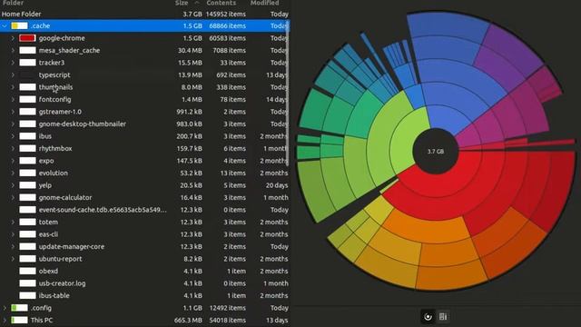This screenshot has height=327, width=581.
Task: Select the obexd row
Action: pyautogui.click(x=144, y=271)
